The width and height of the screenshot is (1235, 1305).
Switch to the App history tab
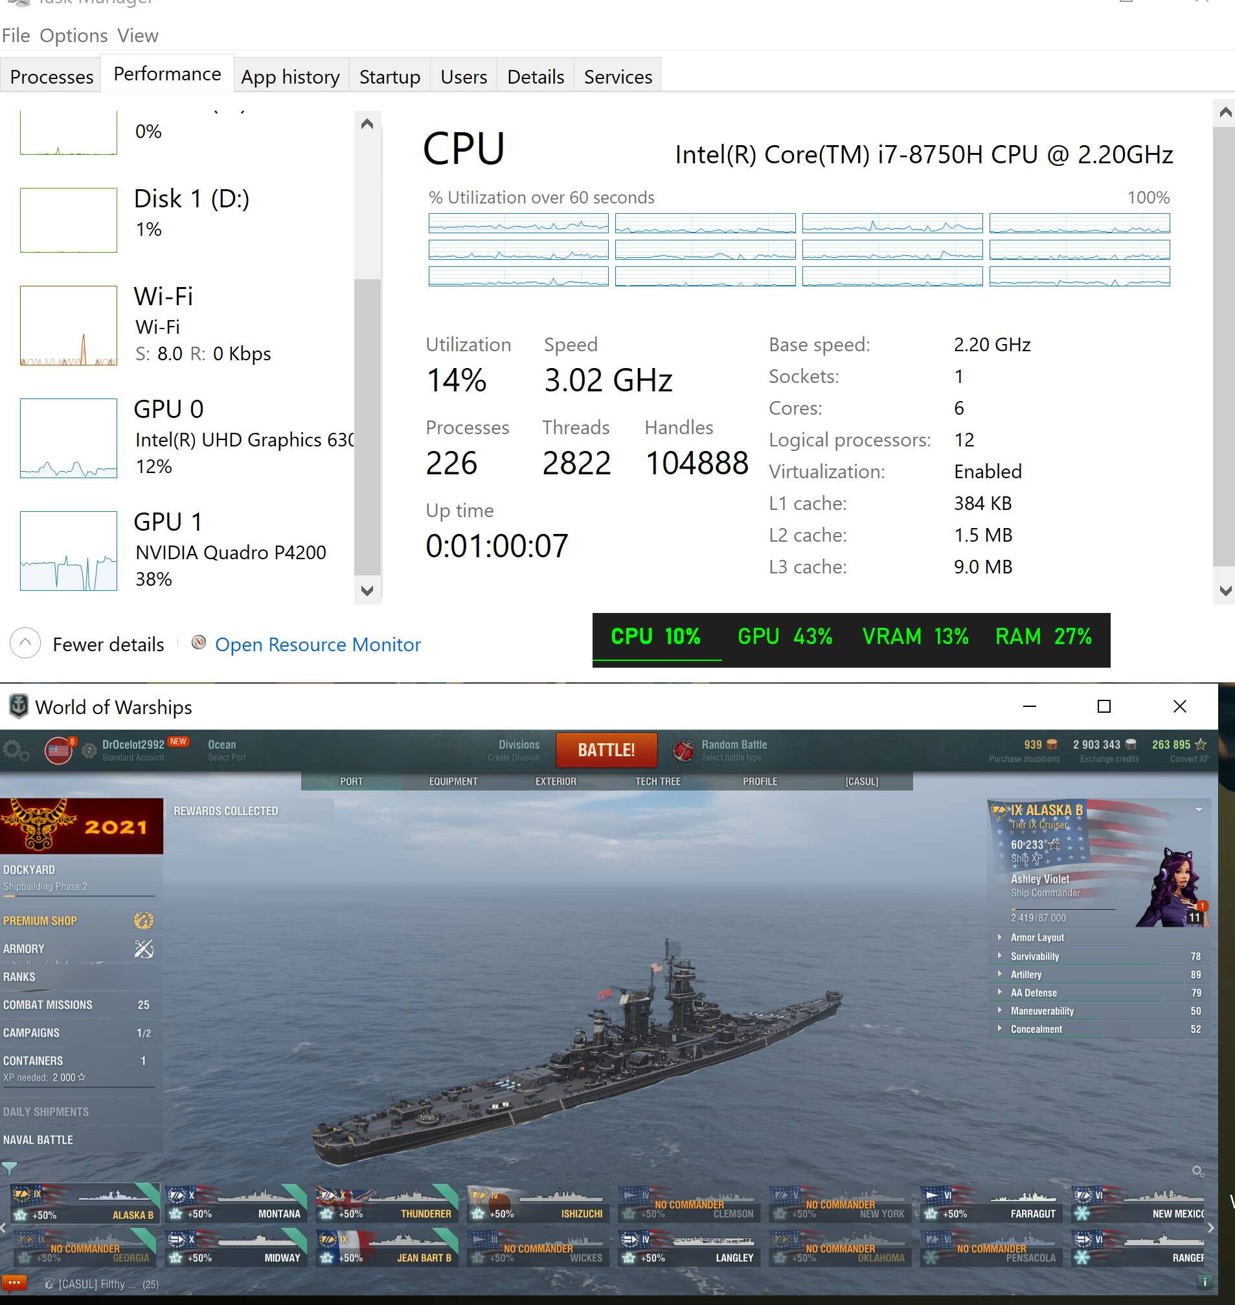(290, 76)
